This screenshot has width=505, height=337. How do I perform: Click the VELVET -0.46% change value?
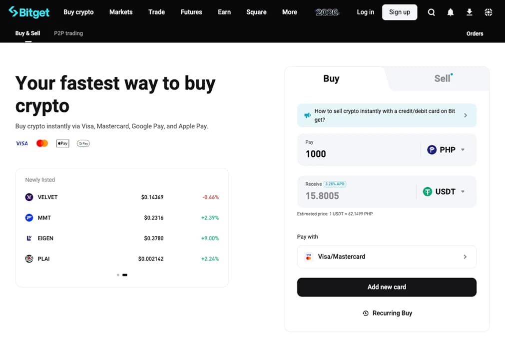pos(211,197)
